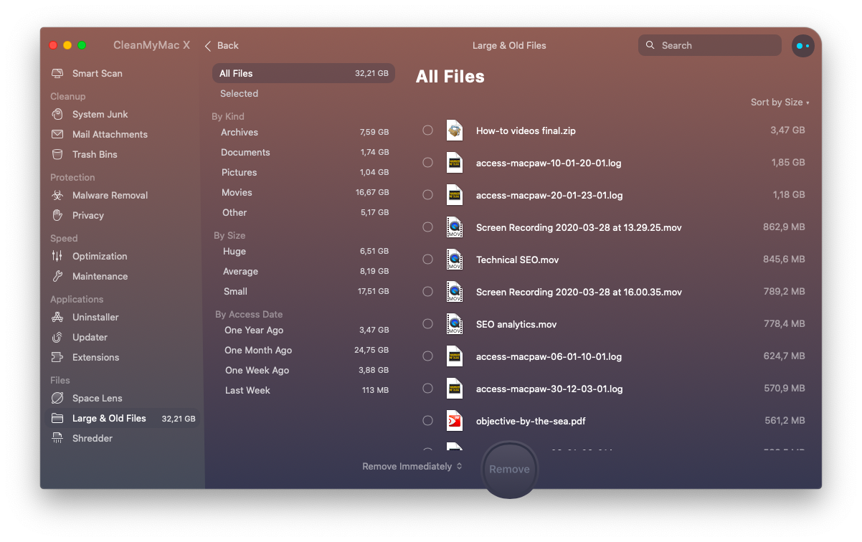Image resolution: width=862 pixels, height=542 pixels.
Task: Check access-macpaw-10-01-20-01.log for removal
Action: click(x=427, y=163)
